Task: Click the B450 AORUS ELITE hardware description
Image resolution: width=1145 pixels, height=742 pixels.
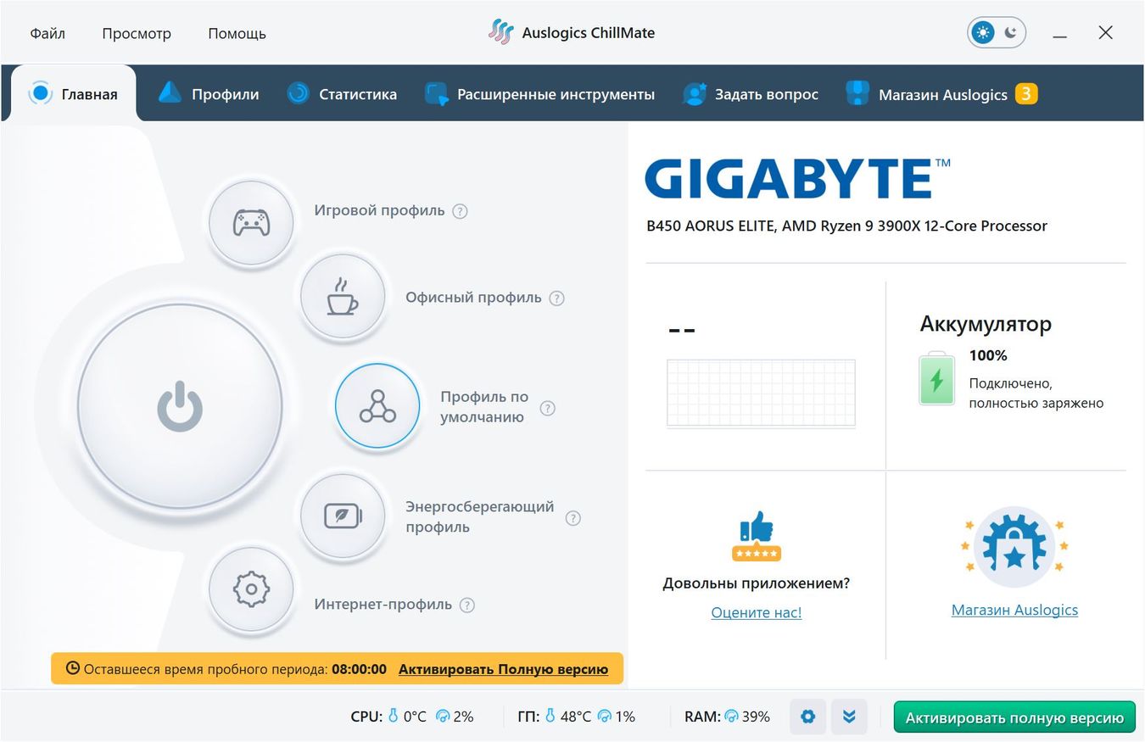Action: coord(846,226)
